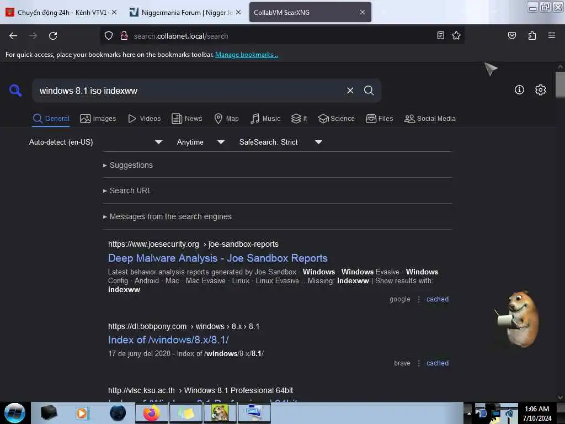Open cached copy of Joe Sandbox result
The width and height of the screenshot is (565, 424).
438,299
